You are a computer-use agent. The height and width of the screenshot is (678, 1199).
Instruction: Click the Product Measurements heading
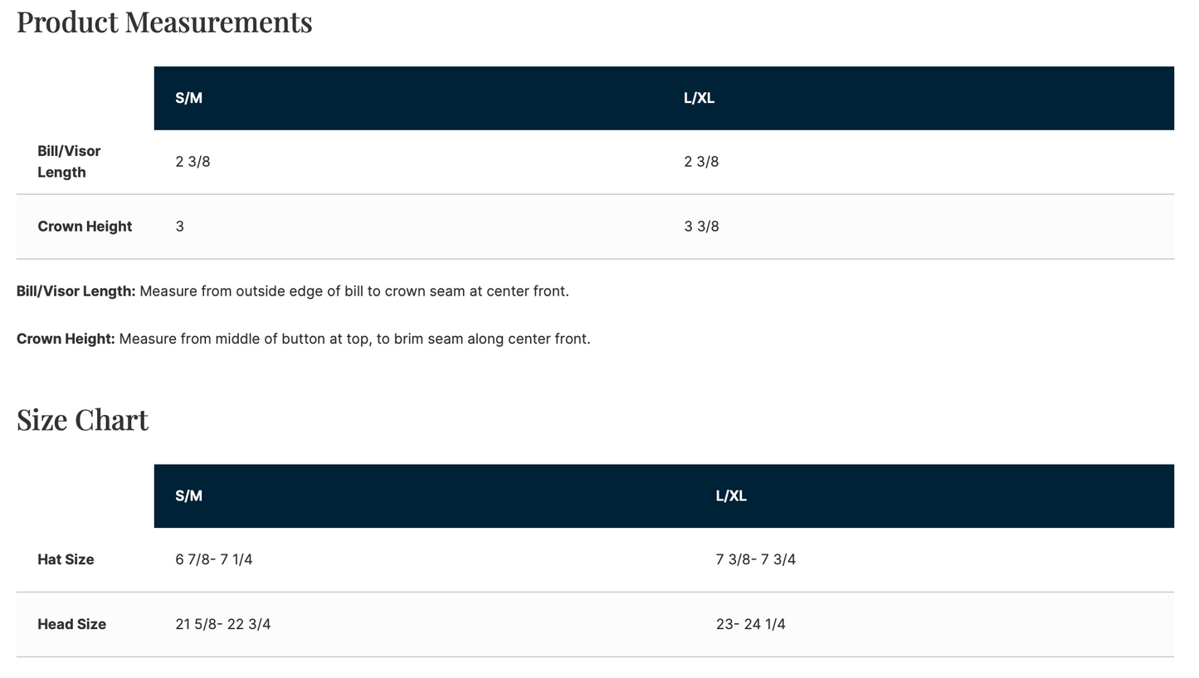pyautogui.click(x=164, y=22)
